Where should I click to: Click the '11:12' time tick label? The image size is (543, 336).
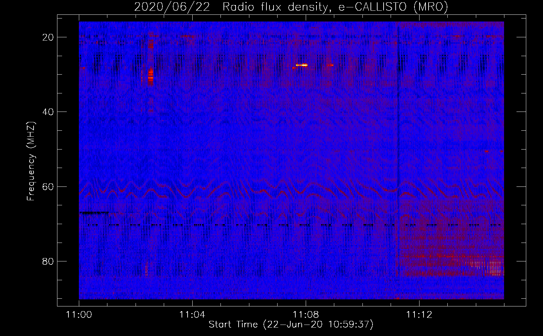point(419,315)
